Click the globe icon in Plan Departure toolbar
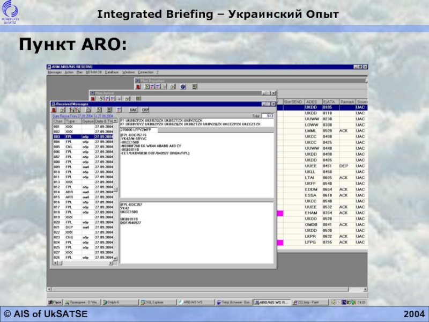 182,86
